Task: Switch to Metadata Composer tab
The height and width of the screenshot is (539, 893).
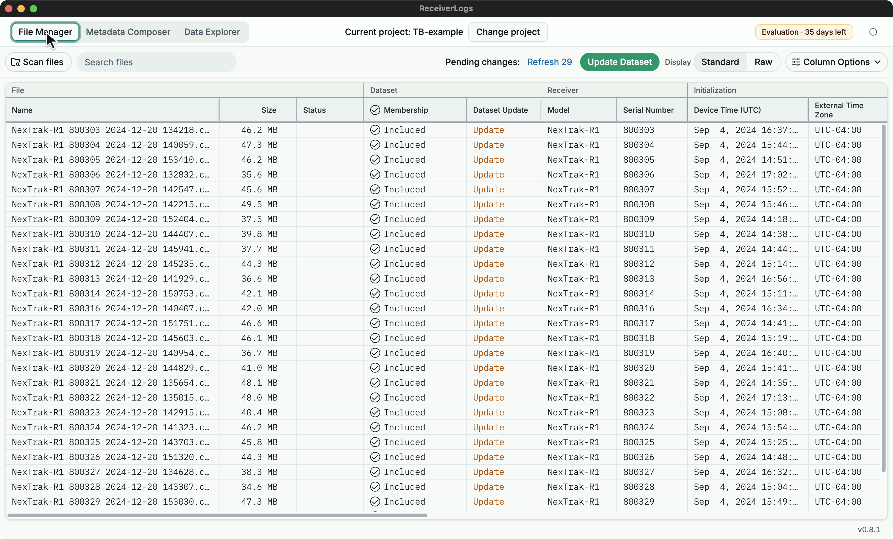Action: coord(128,32)
